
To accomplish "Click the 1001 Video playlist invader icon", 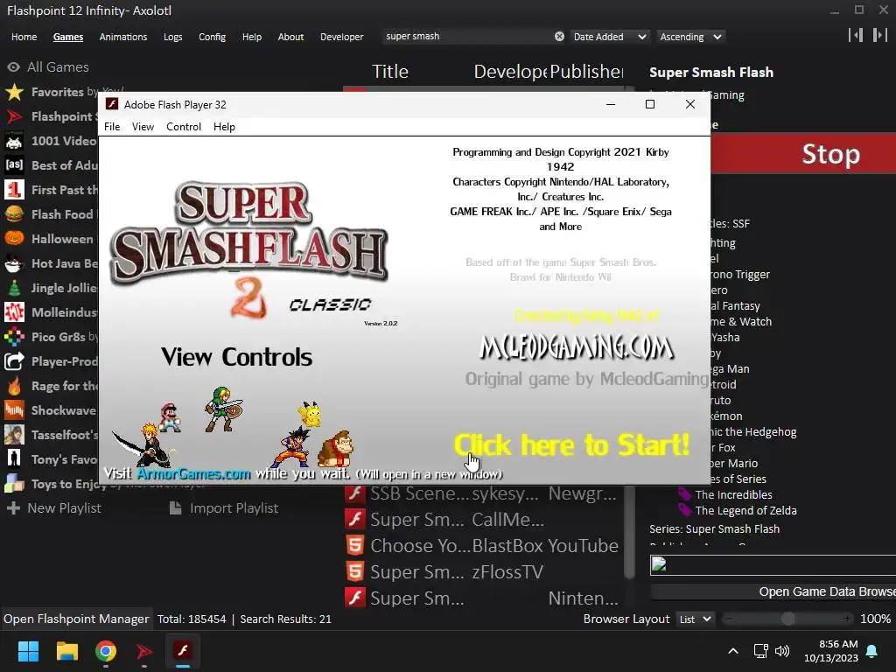I will tap(14, 141).
